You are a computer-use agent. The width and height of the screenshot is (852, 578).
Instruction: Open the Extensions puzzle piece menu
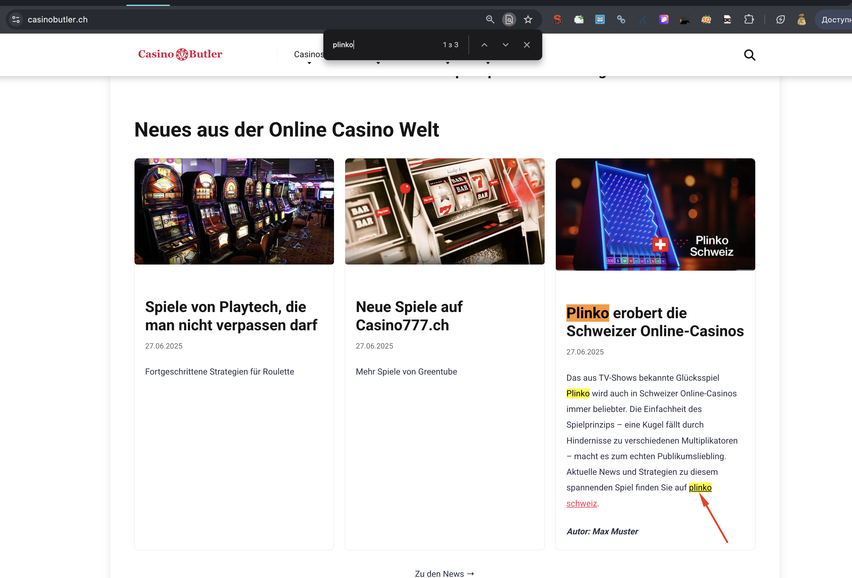[749, 19]
